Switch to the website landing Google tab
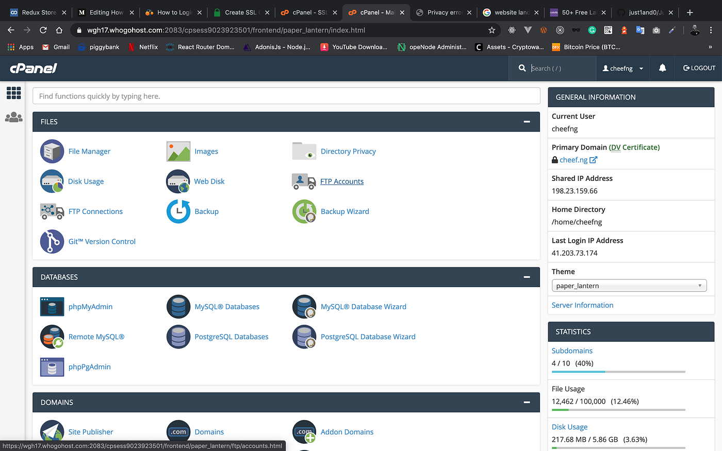 coord(511,12)
